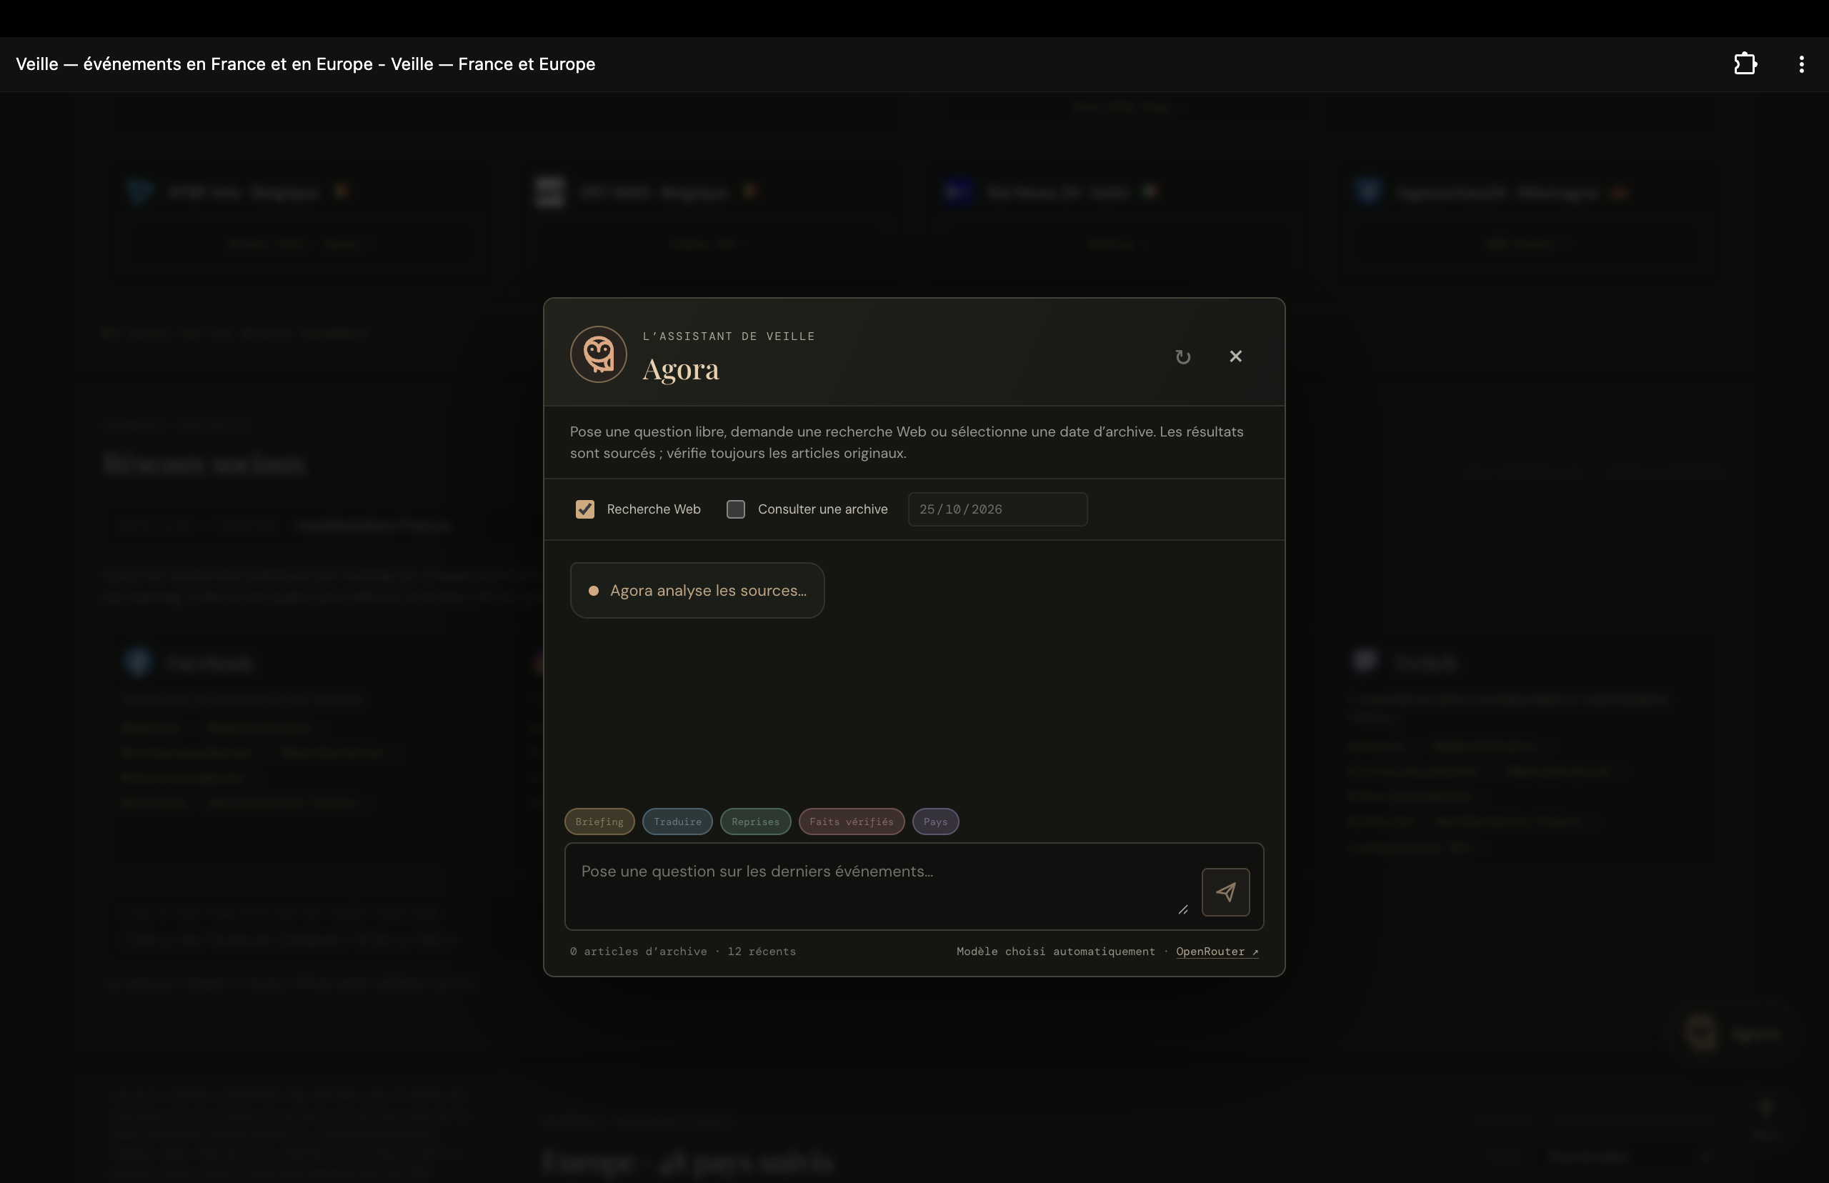Close the Agora assistant dialog
This screenshot has width=1829, height=1183.
(1235, 356)
